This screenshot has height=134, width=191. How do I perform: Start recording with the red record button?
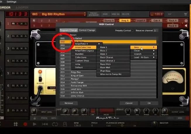[x=25, y=124]
